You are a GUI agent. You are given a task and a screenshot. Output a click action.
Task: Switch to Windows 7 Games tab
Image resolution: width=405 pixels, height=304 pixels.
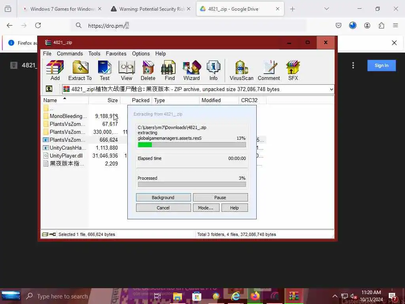(x=61, y=9)
